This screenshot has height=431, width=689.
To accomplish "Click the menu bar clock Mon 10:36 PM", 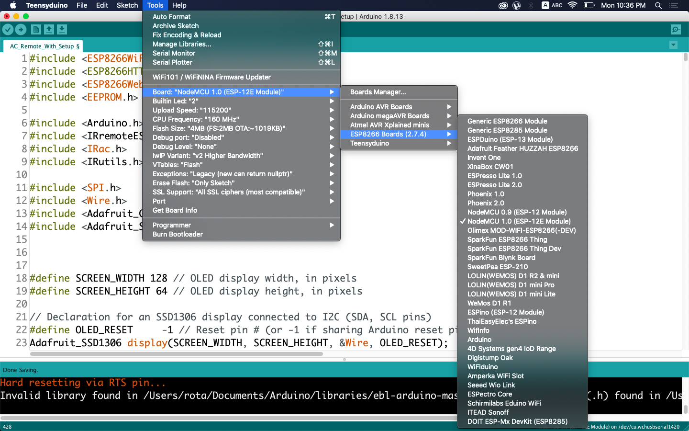I will click(x=623, y=5).
